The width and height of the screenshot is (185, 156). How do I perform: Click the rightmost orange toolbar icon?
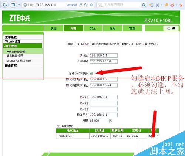(181, 5)
